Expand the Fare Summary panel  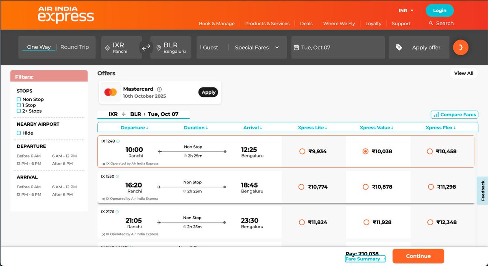pos(365,259)
